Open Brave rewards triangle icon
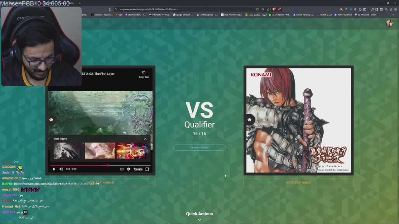399x224 pixels. (279, 9)
